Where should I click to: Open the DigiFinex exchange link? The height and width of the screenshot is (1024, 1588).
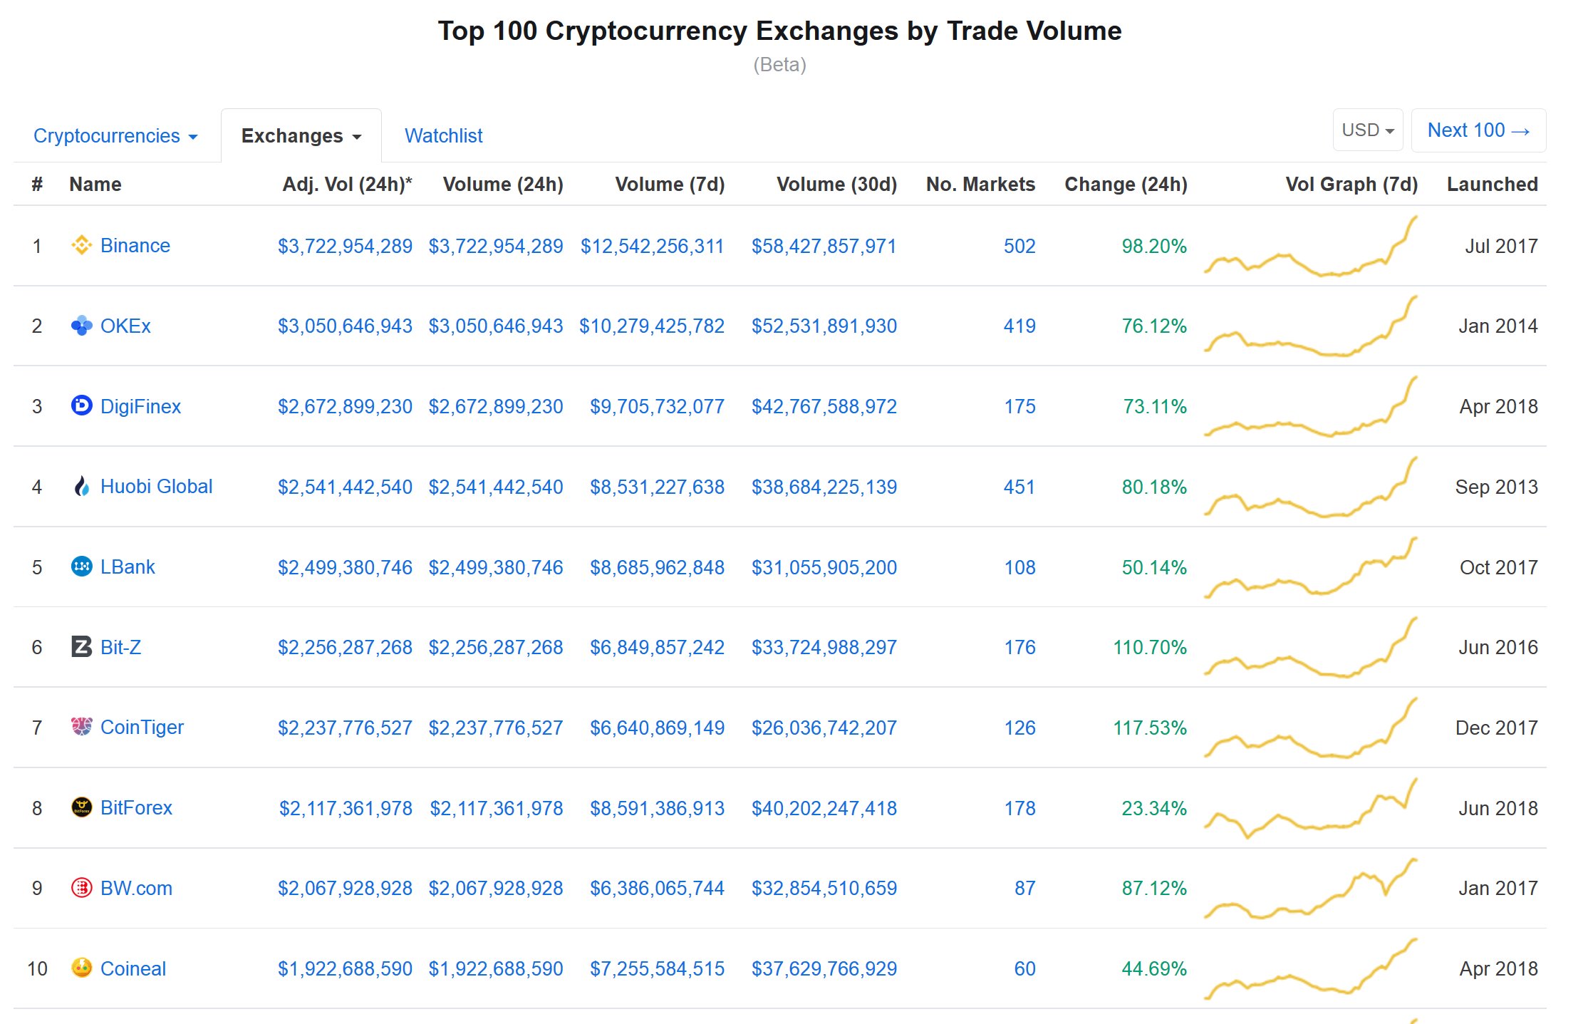(140, 406)
